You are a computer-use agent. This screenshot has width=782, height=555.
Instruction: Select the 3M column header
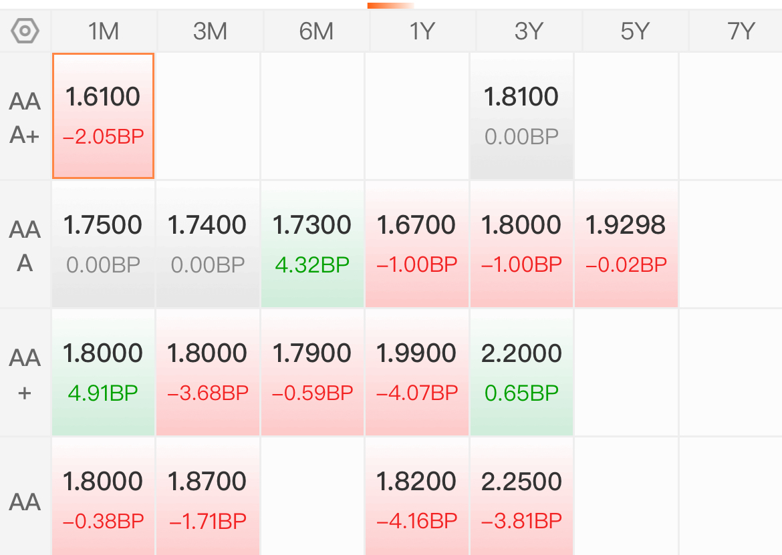(210, 31)
